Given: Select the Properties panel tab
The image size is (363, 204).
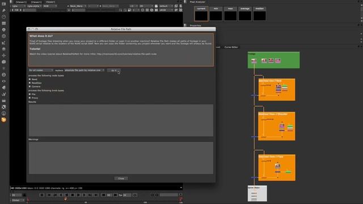Looking at the screenshot, I should tap(195, 25).
